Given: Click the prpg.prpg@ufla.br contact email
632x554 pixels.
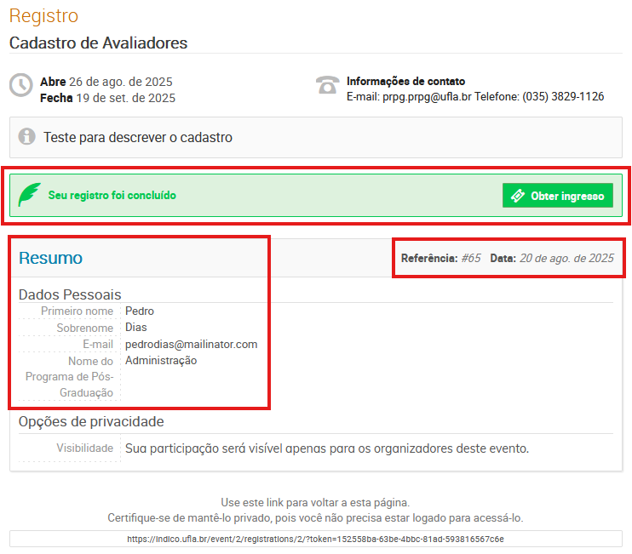Looking at the screenshot, I should click(409, 97).
